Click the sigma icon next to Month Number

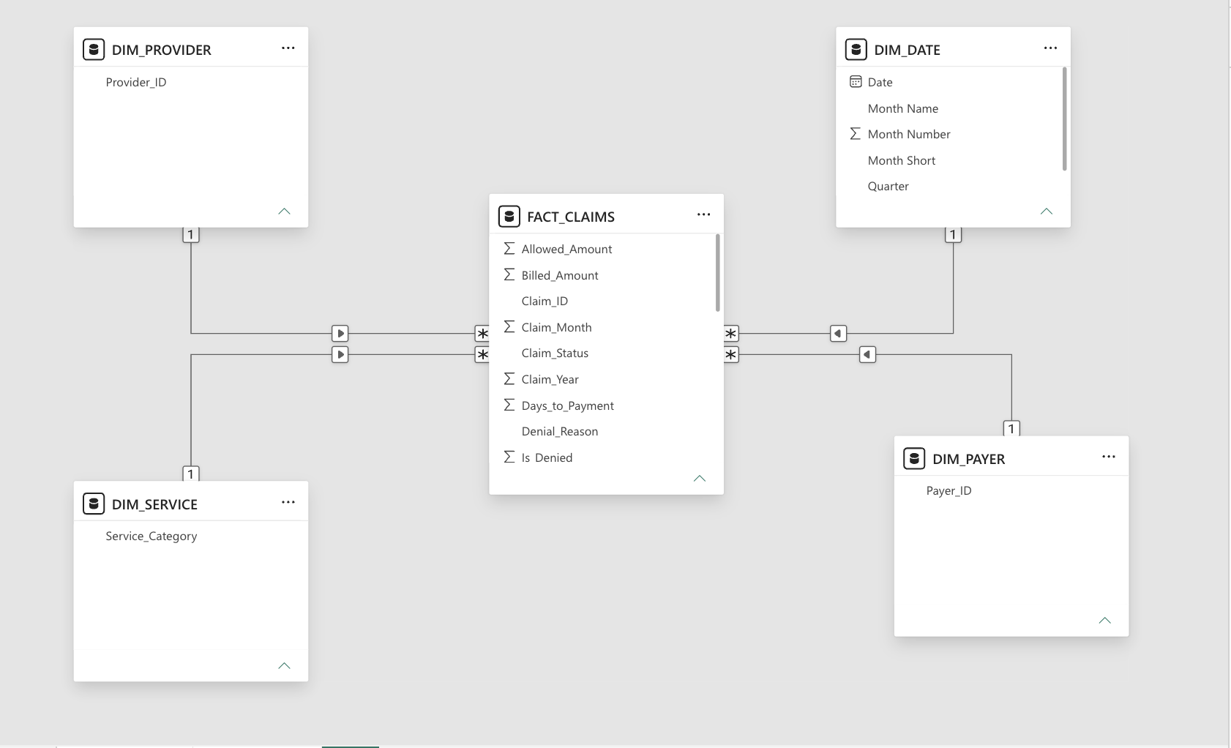(x=855, y=134)
